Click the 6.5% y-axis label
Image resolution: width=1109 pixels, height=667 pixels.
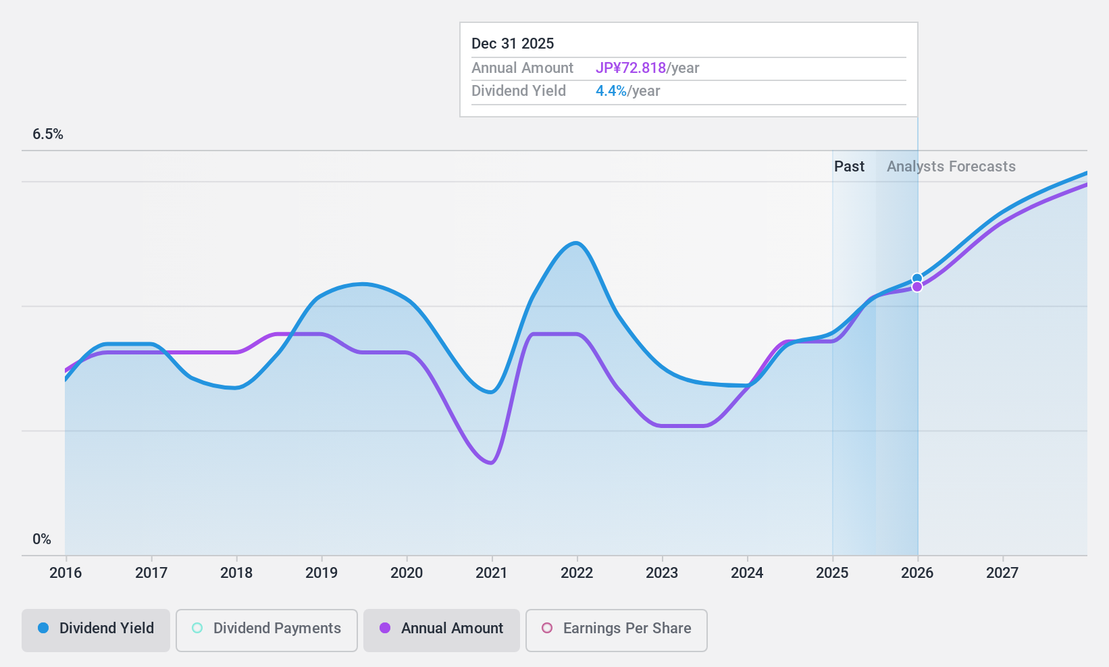click(x=48, y=134)
